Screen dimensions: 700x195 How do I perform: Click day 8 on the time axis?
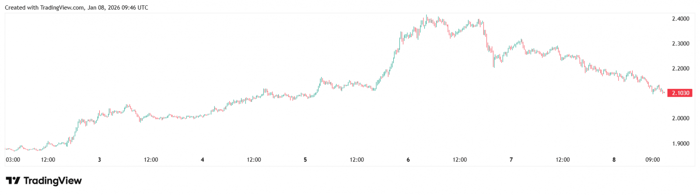614,160
